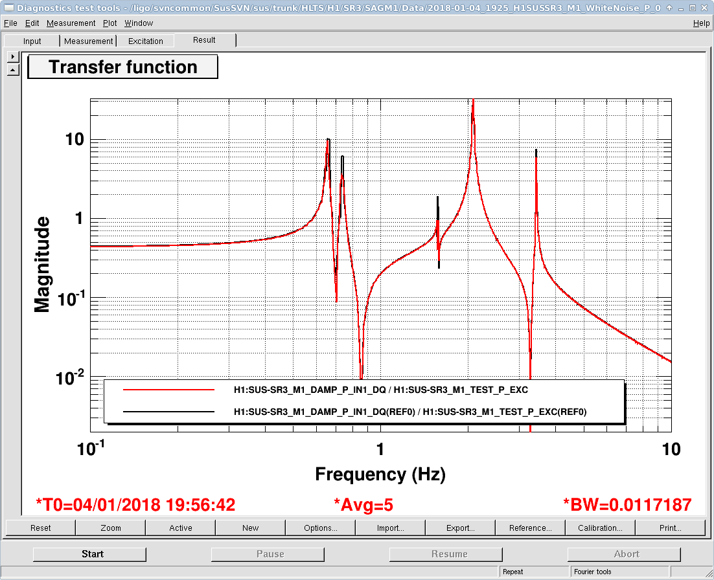Switch to the Measurement tab
This screenshot has width=714, height=580.
click(x=88, y=41)
